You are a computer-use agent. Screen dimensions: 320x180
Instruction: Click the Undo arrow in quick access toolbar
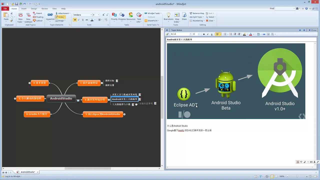[24, 4]
